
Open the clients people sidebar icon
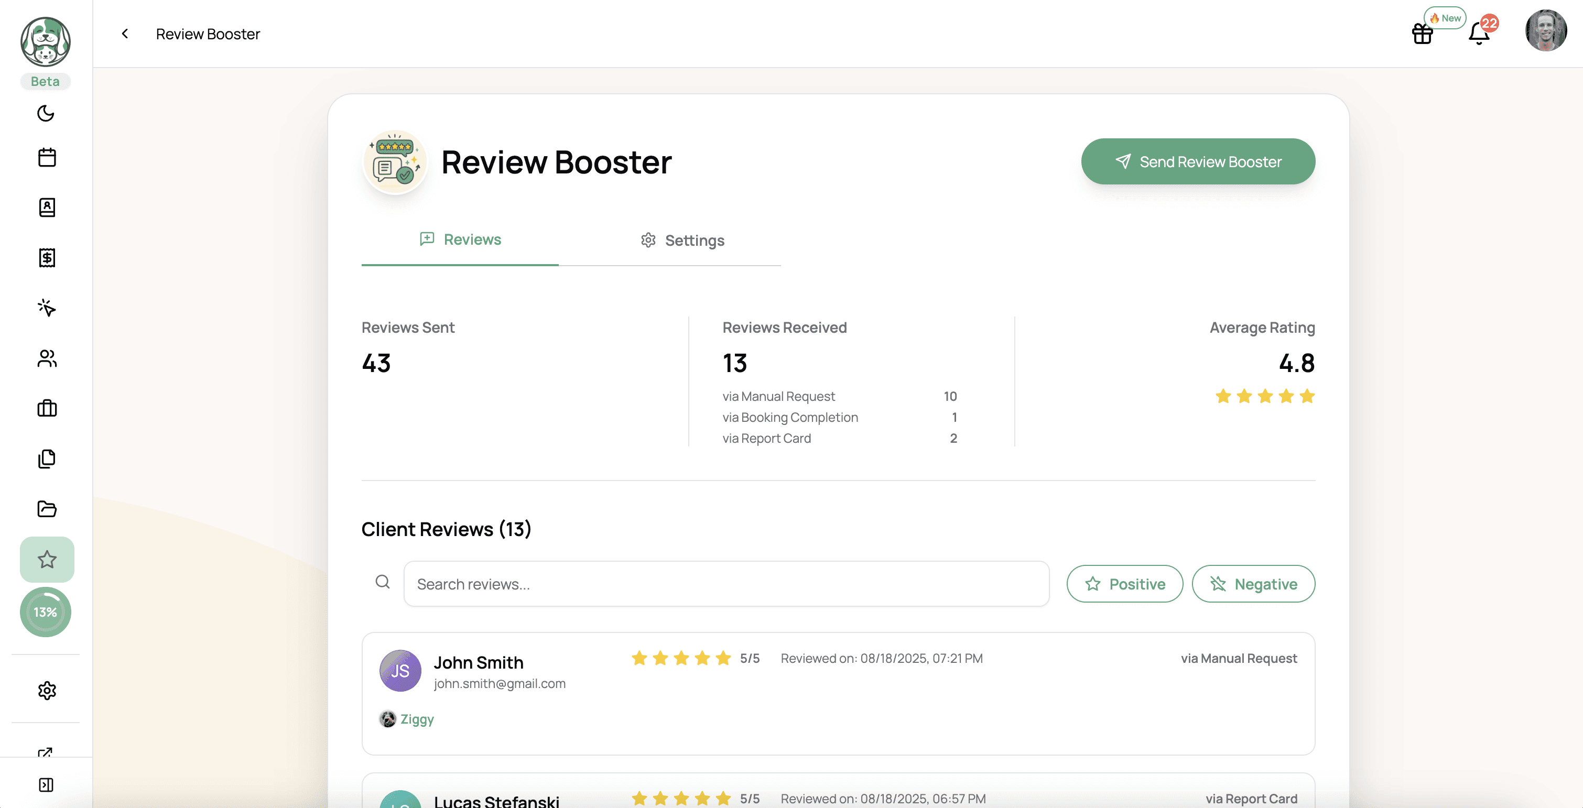(x=47, y=358)
